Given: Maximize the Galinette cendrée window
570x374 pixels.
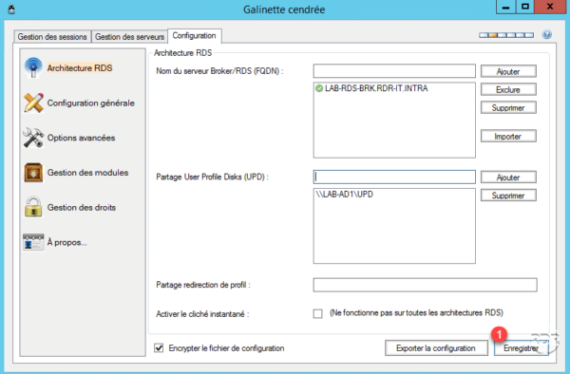Looking at the screenshot, I should (525, 7).
